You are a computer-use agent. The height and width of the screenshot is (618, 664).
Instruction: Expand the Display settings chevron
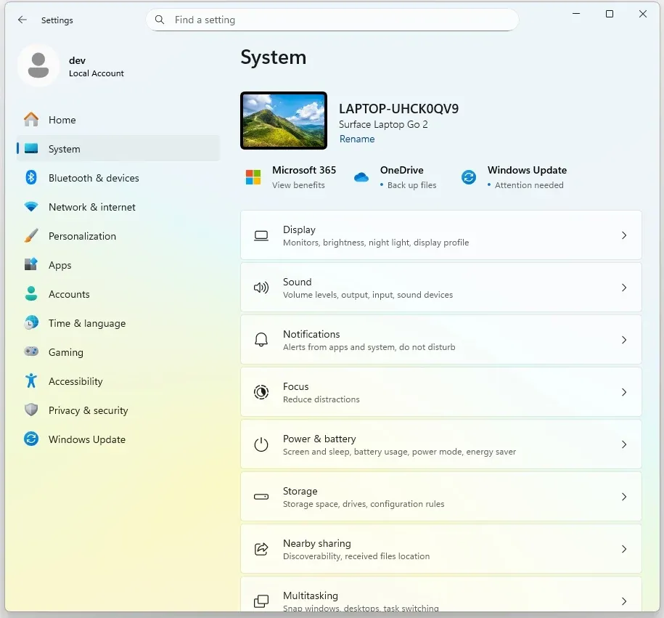click(624, 235)
